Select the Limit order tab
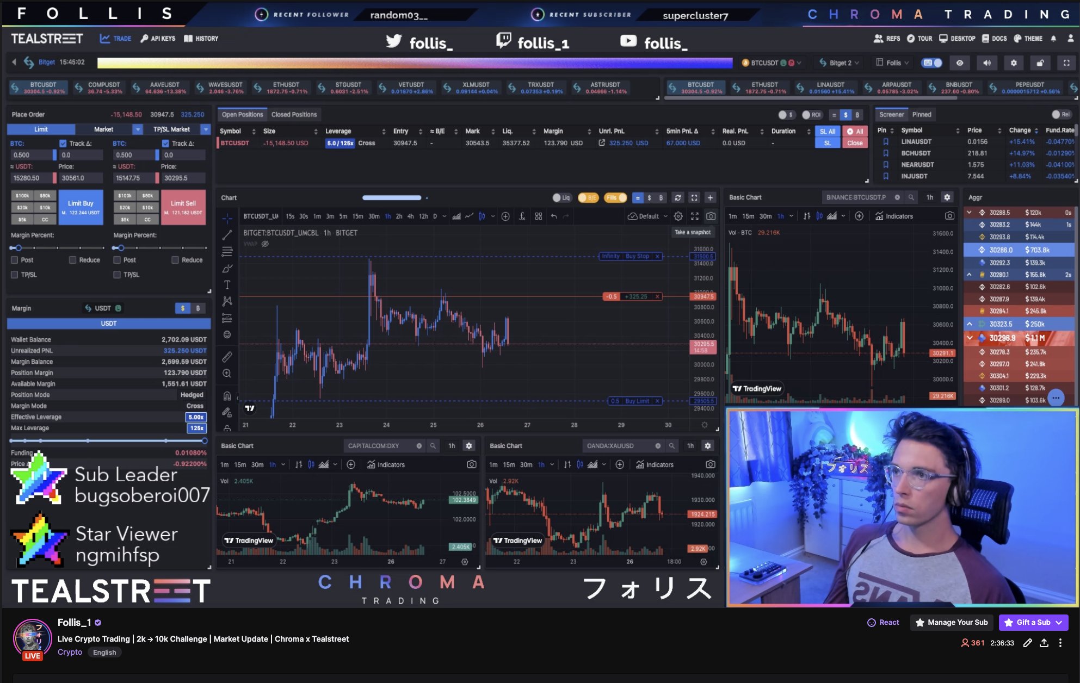 point(41,129)
